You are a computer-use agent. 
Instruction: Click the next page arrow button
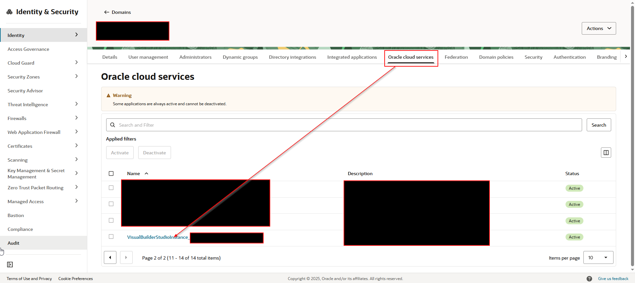point(126,258)
